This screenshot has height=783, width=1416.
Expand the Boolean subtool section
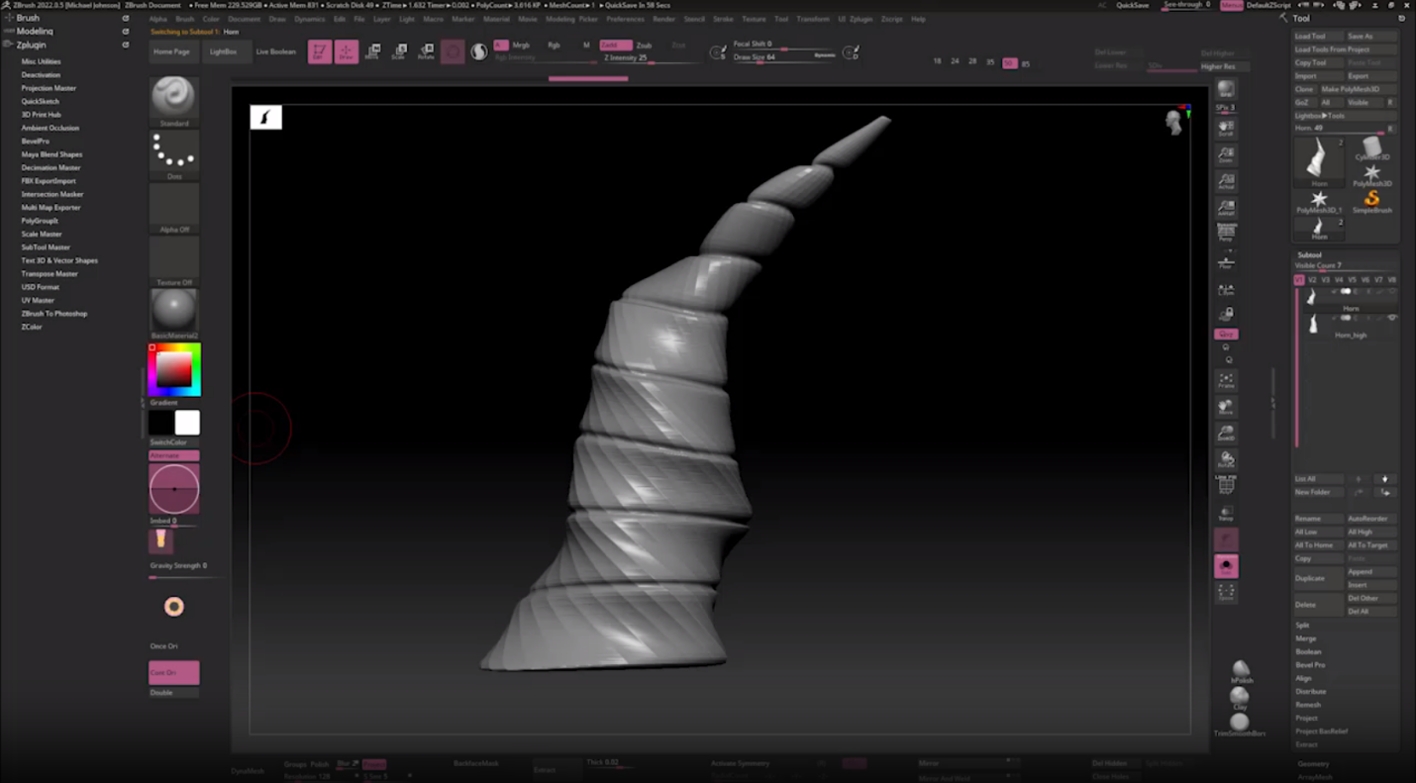pos(1308,651)
